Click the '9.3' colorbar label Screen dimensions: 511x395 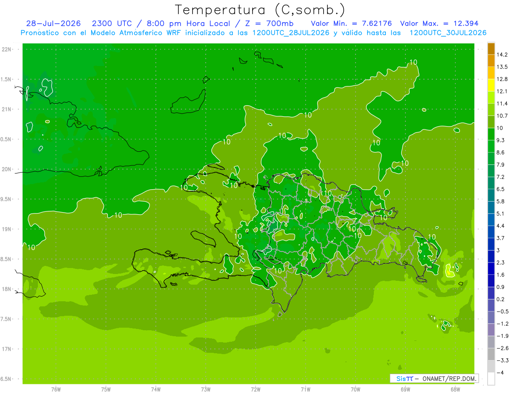point(500,140)
